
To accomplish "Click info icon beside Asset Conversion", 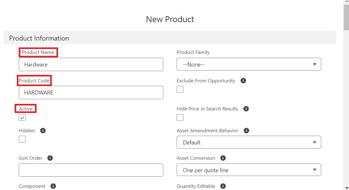I will (x=223, y=158).
